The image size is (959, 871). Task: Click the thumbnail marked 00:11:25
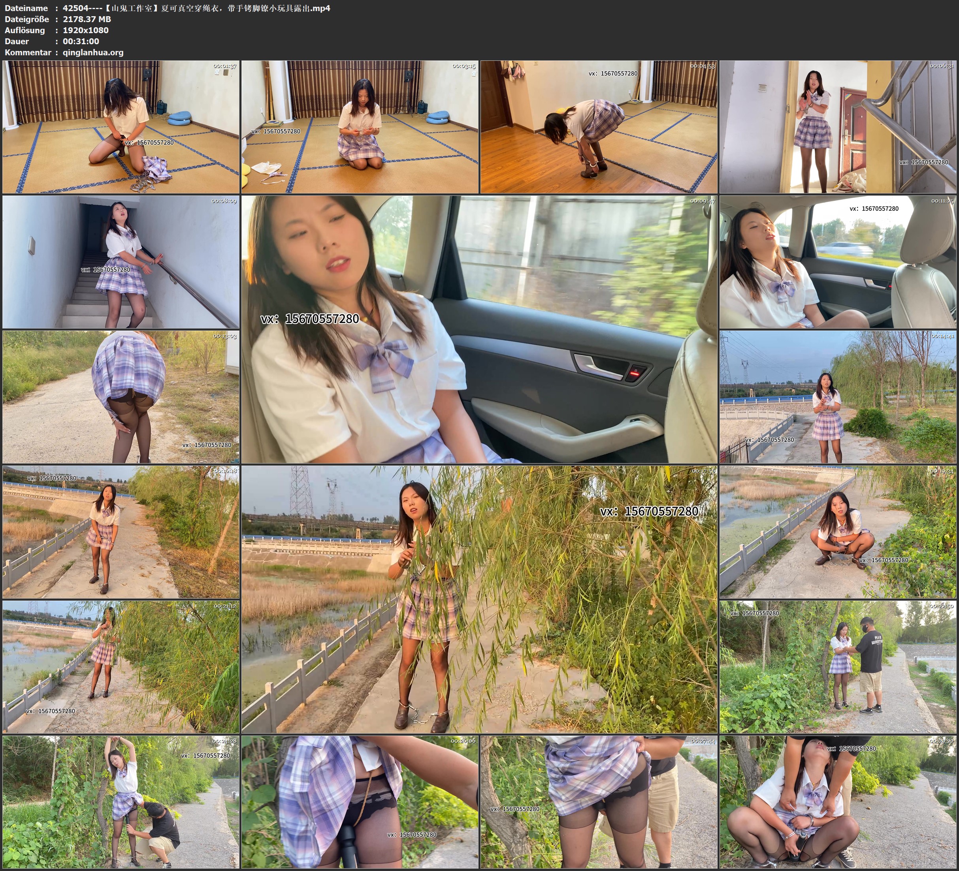838,262
